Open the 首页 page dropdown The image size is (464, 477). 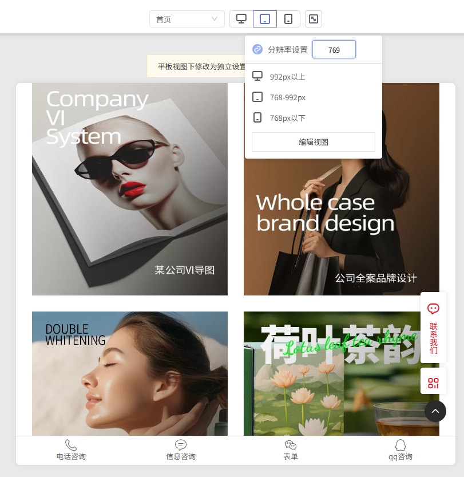point(187,19)
